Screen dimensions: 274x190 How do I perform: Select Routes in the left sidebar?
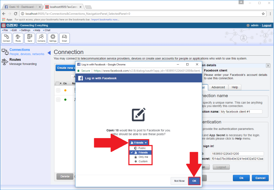pyautogui.click(x=15, y=59)
